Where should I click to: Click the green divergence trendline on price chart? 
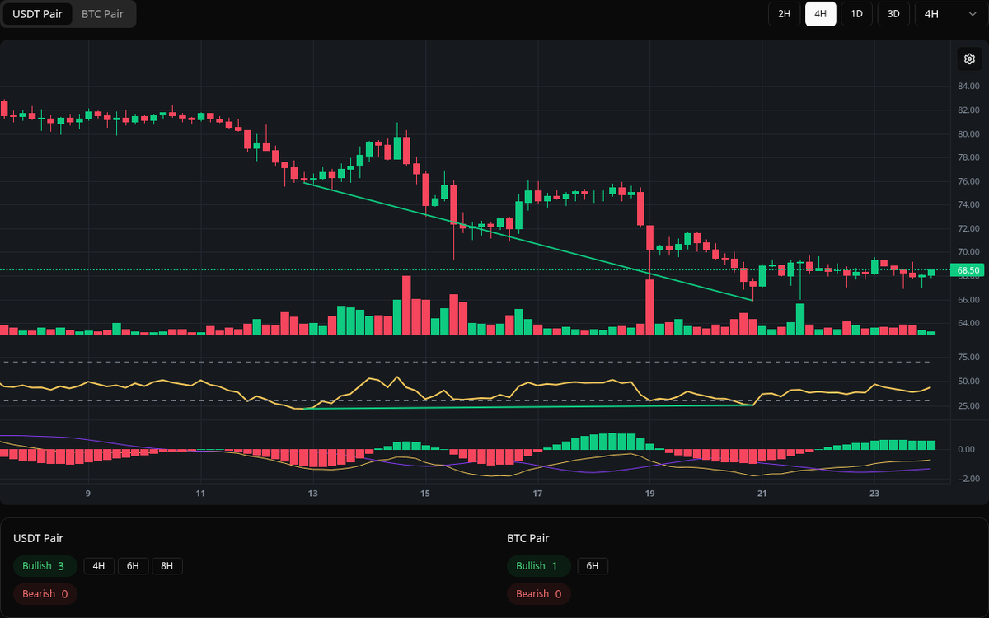(x=528, y=241)
